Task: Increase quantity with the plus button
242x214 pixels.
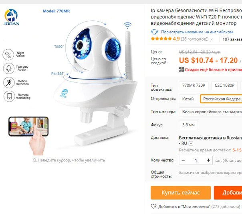Action: (x=208, y=160)
